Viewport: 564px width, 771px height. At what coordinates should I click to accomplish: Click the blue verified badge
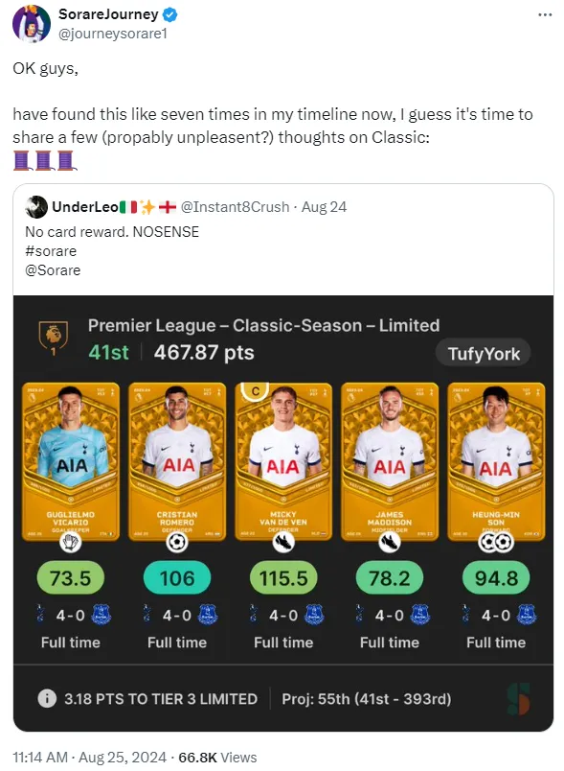pos(169,14)
